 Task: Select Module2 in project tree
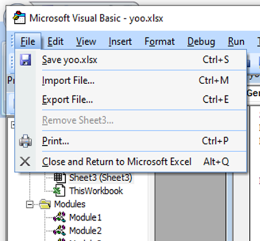85,231
